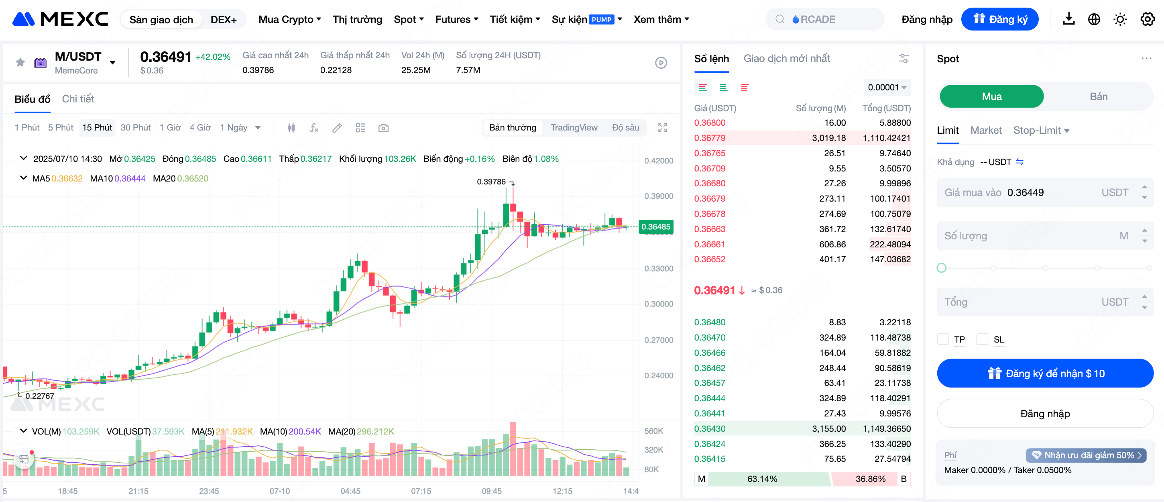
Task: Add M/USDT to favorites with star icon
Action: (20, 62)
